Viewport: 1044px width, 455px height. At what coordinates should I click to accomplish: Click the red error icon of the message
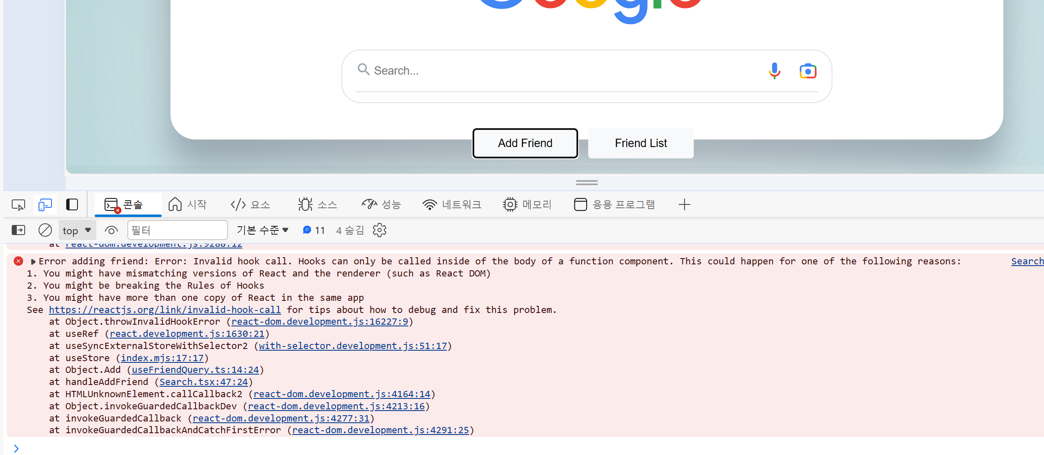pyautogui.click(x=18, y=261)
